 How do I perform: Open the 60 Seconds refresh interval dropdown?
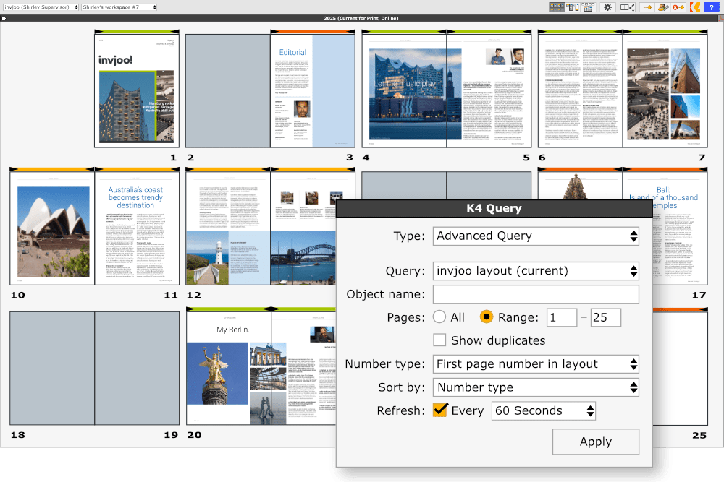[x=543, y=411]
